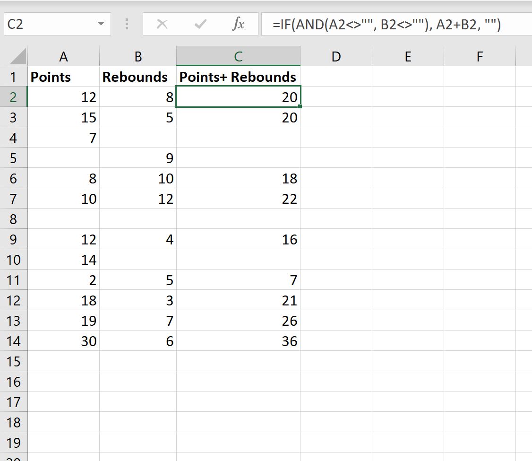Click the three-dot separator next to the Name Box
Image resolution: width=532 pixels, height=461 pixels.
[x=126, y=23]
